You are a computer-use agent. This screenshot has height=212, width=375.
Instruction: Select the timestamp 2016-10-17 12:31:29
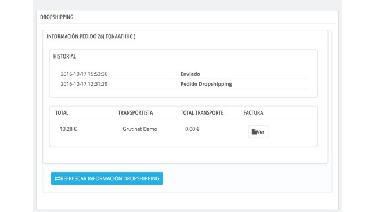(84, 84)
